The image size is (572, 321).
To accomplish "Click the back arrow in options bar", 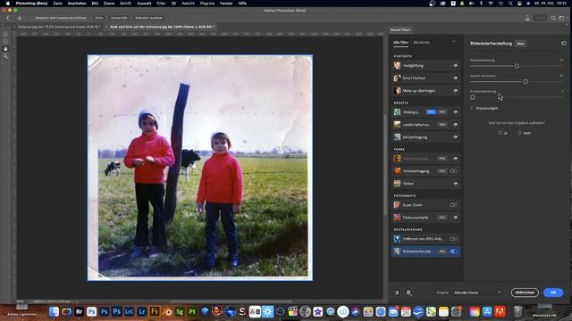I will 8,18.
